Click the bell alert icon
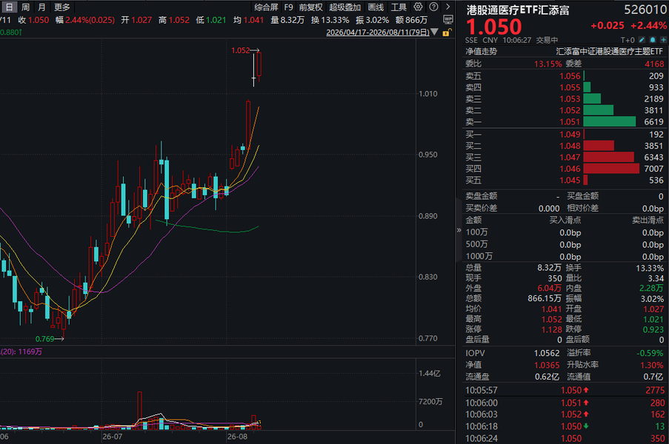Viewport: 669px width, 444px height. point(653,40)
